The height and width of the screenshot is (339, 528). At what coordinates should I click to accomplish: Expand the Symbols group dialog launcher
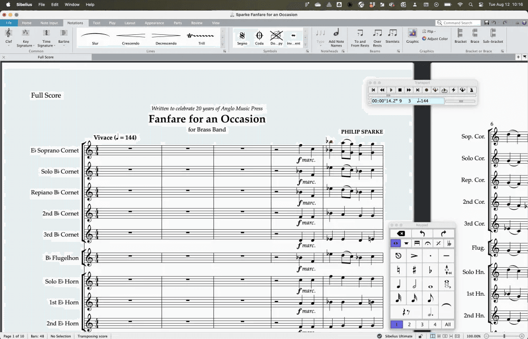tap(307, 51)
